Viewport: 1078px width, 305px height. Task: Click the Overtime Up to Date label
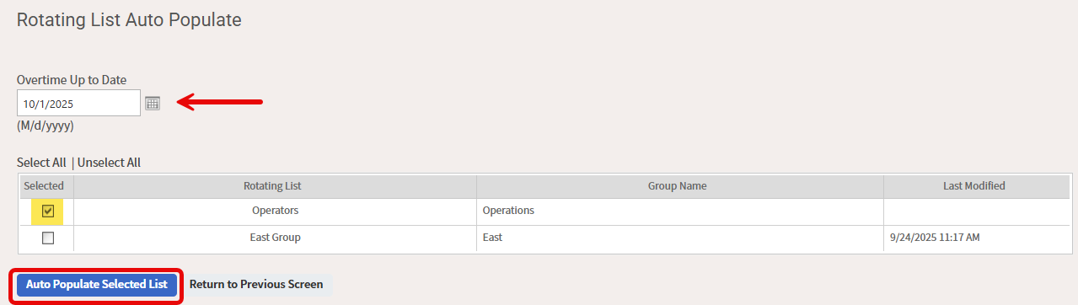click(x=72, y=80)
